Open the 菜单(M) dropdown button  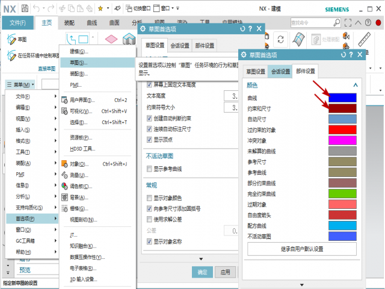(x=20, y=85)
